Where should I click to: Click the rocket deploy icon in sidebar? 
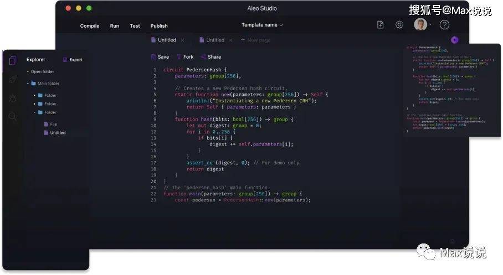[x=12, y=79]
